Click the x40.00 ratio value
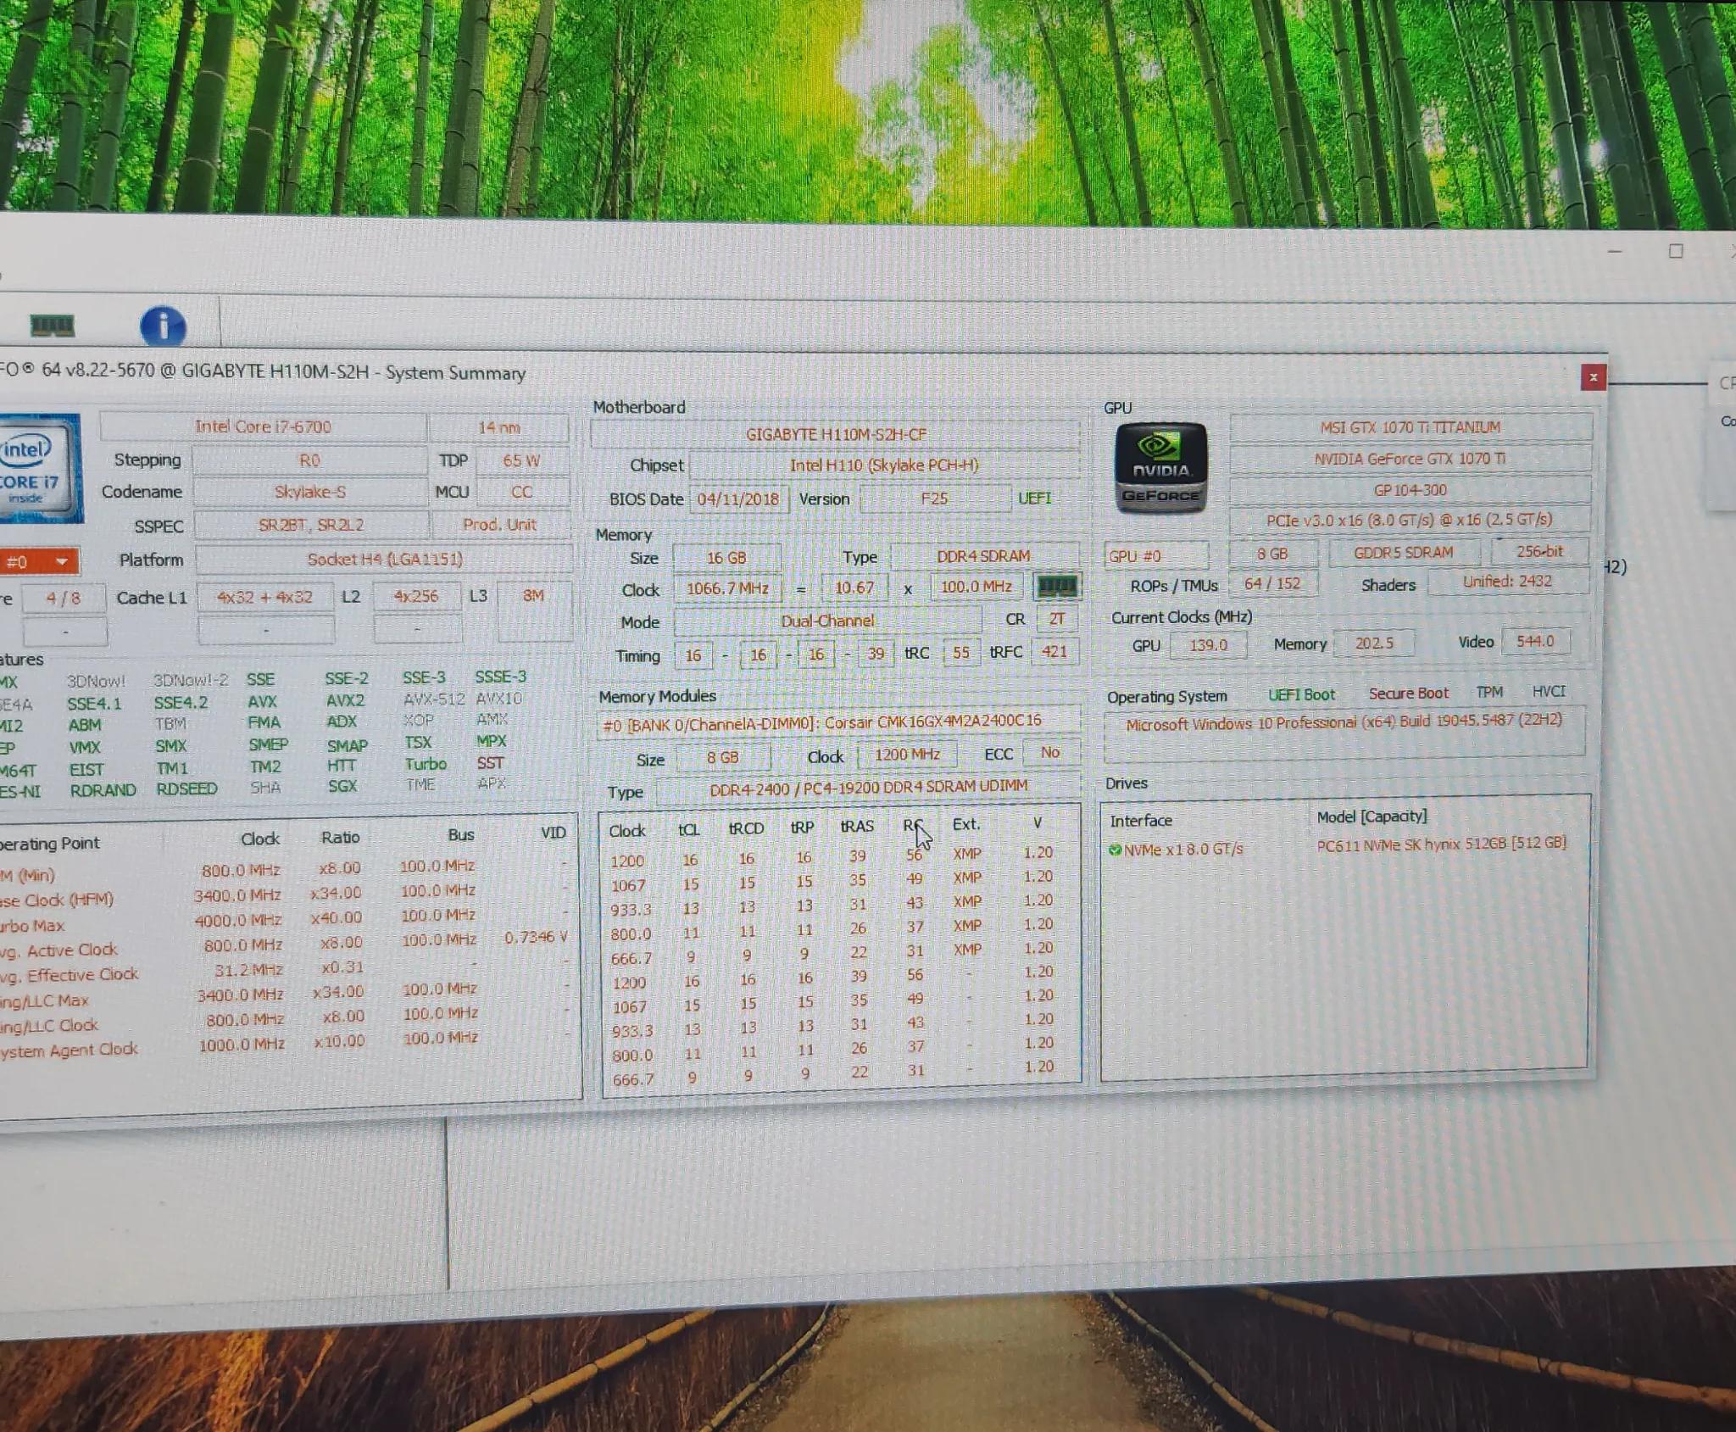Viewport: 1736px width, 1432px height. coord(337,918)
